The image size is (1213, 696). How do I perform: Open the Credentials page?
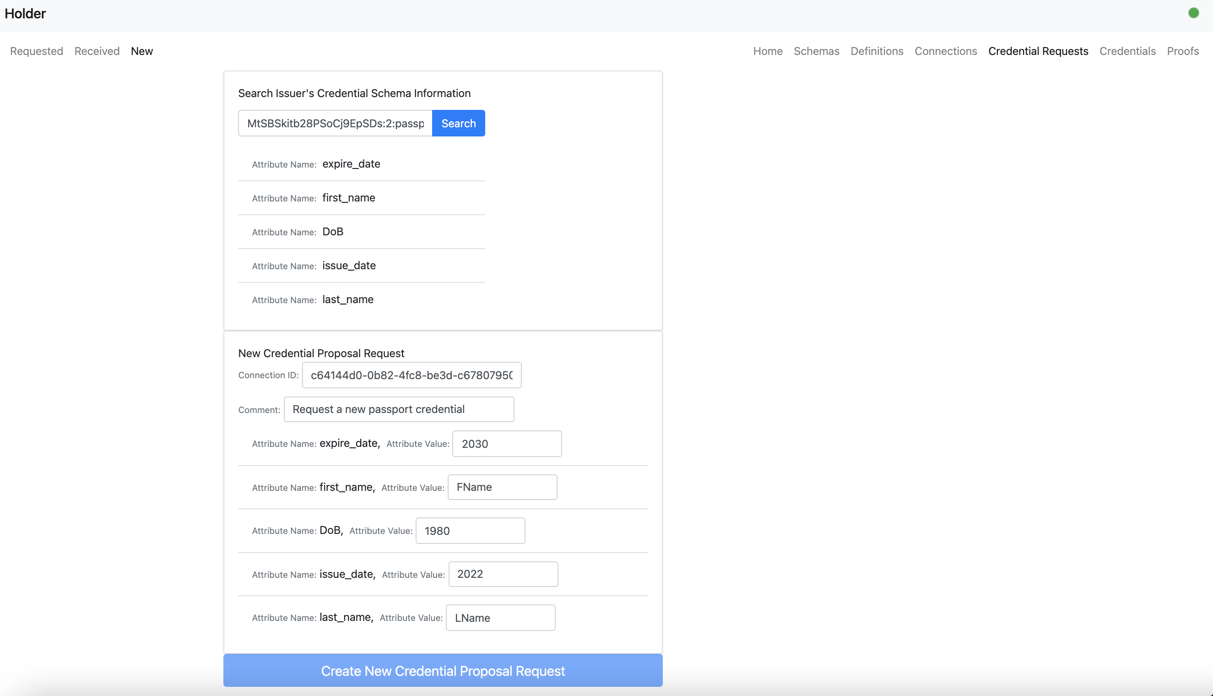click(1127, 51)
